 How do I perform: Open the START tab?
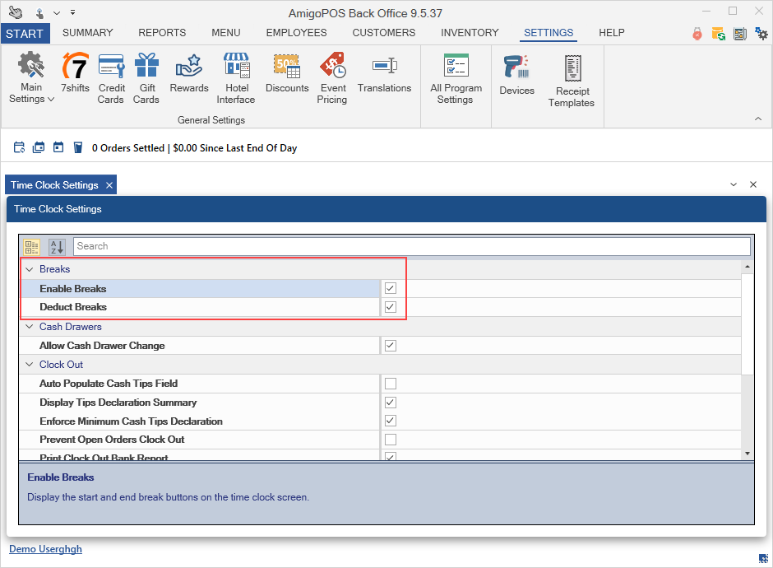point(25,34)
